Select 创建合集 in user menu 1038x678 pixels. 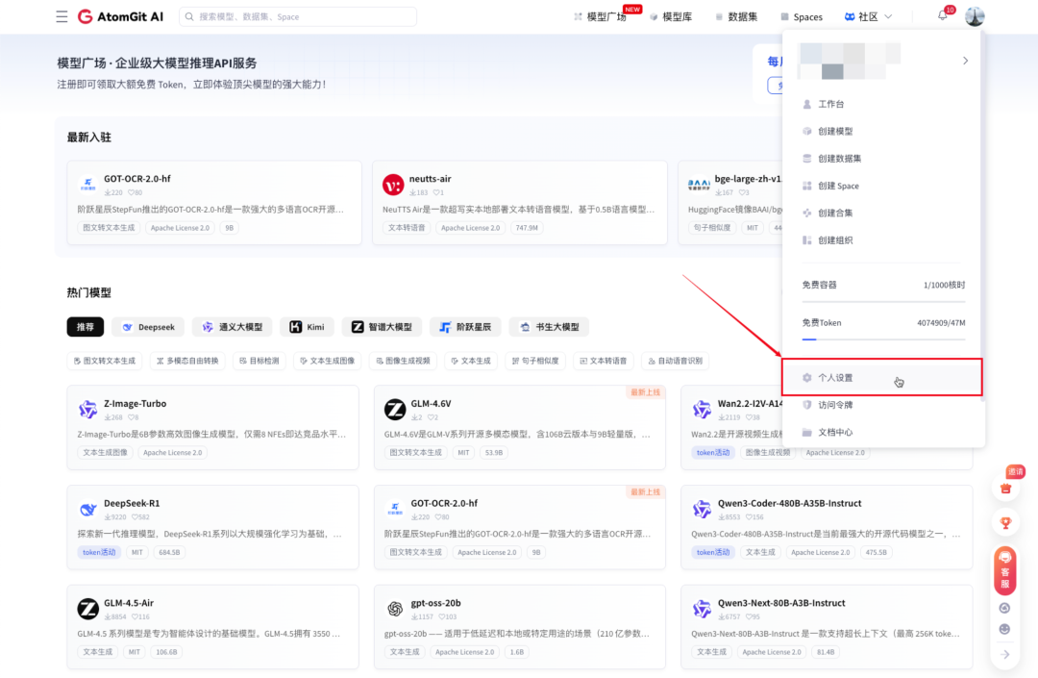tap(884, 213)
